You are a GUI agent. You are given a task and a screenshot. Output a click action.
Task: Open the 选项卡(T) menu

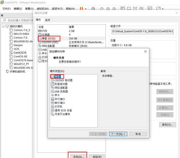[x=57, y=9]
